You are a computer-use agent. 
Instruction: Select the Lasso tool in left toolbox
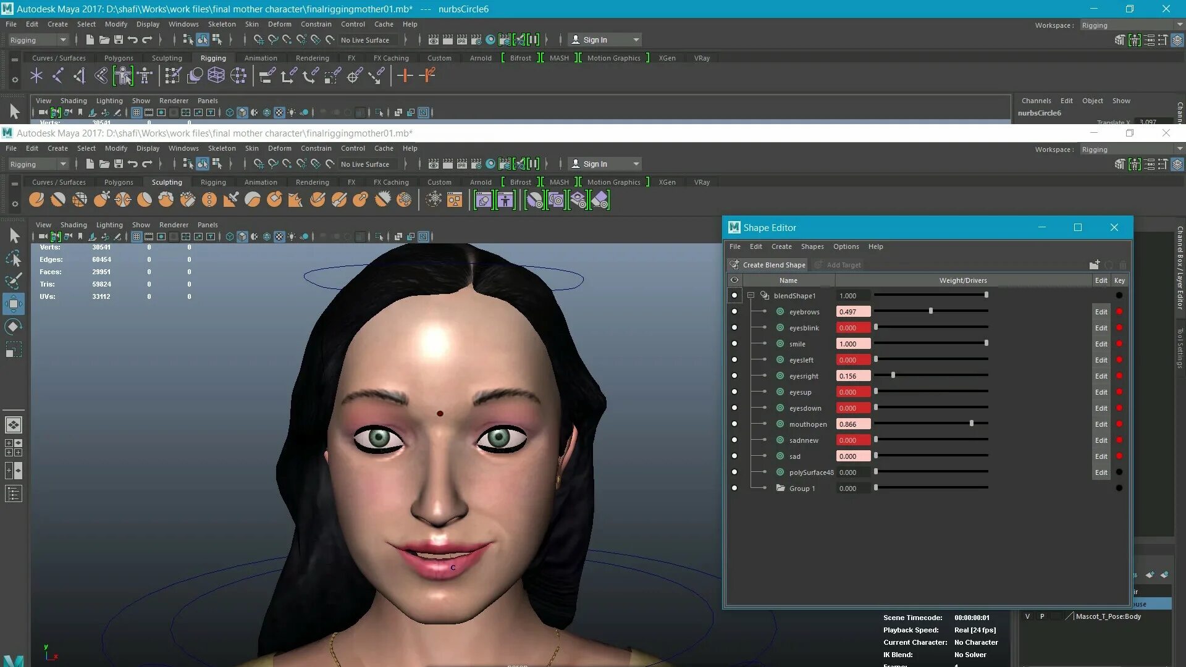point(13,258)
